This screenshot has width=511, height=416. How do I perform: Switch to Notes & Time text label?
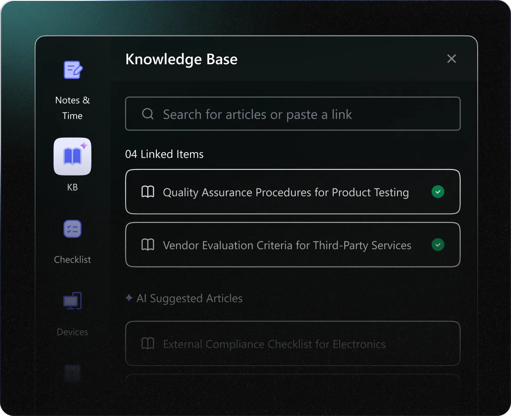[x=72, y=108]
